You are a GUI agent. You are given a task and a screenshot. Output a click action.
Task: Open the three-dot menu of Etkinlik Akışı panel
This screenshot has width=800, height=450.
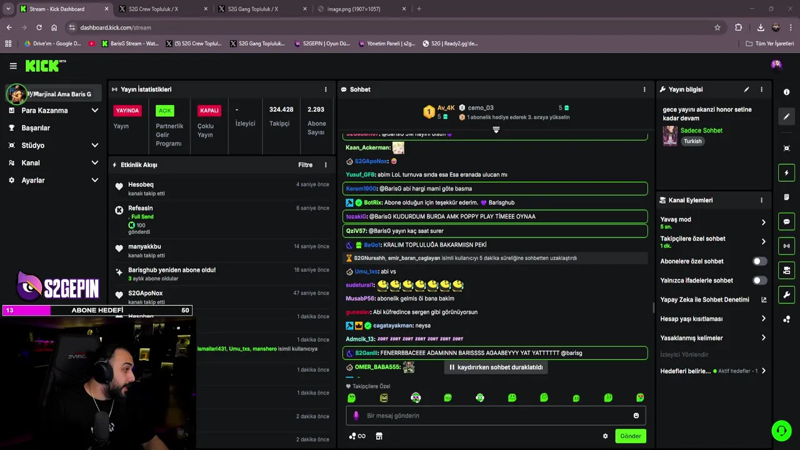pyautogui.click(x=326, y=165)
